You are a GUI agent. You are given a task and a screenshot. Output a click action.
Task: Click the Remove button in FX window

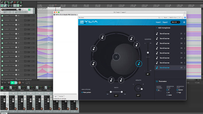tap(61, 96)
